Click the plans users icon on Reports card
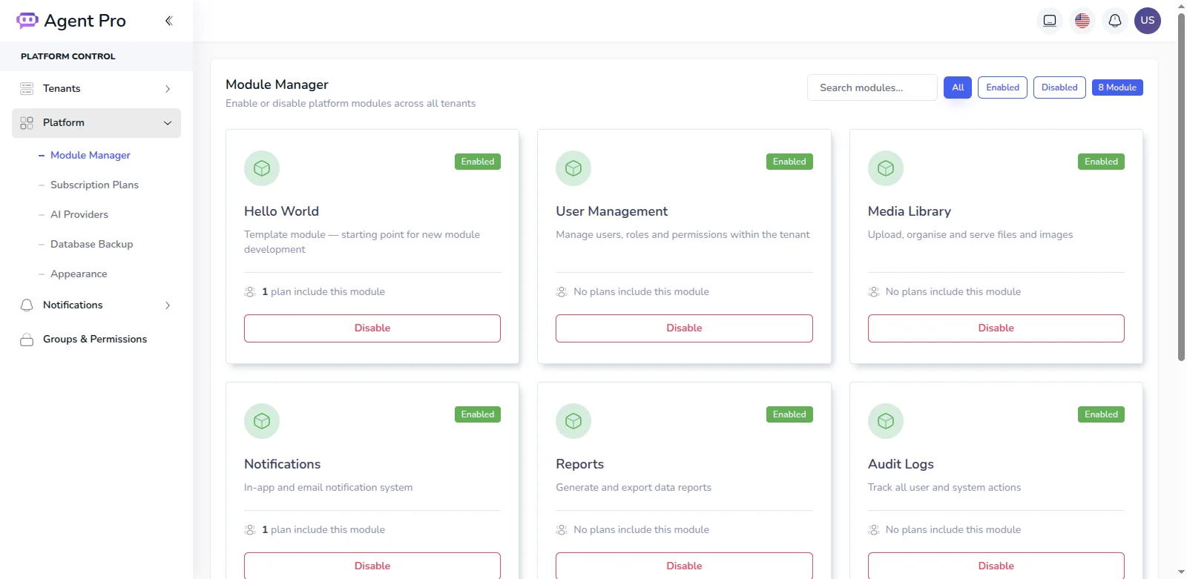Screen dimensions: 1187x579 pyautogui.click(x=562, y=530)
